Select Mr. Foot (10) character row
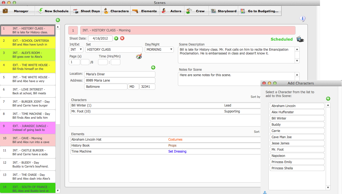 tap(165, 111)
